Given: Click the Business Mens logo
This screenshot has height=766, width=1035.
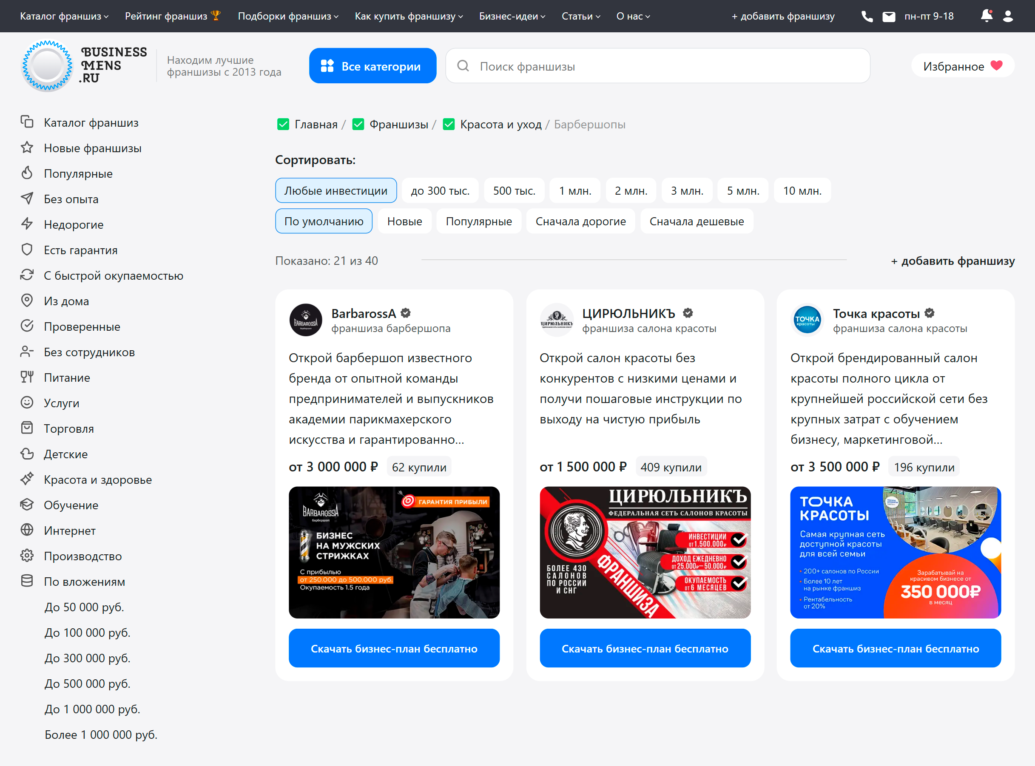Looking at the screenshot, I should coord(84,66).
